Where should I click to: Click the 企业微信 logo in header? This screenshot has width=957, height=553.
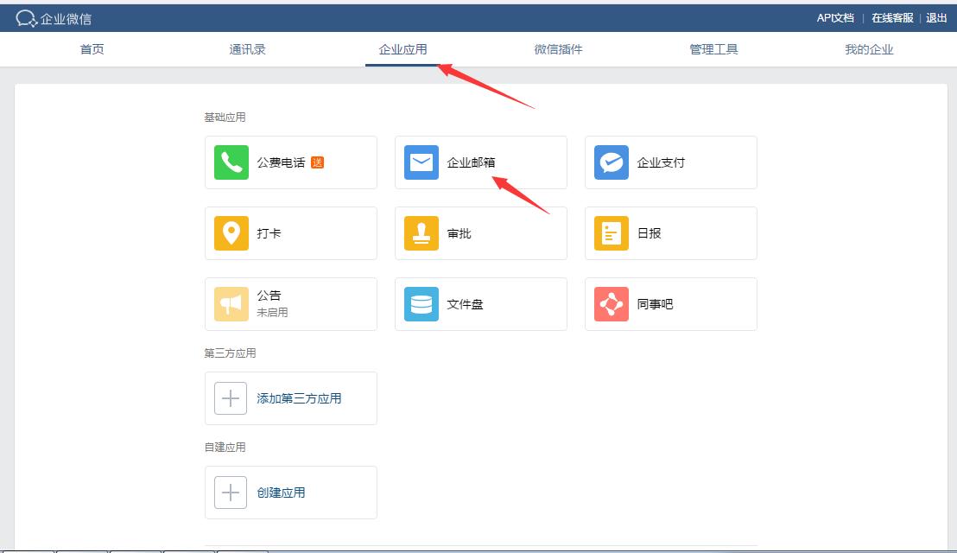coord(52,16)
